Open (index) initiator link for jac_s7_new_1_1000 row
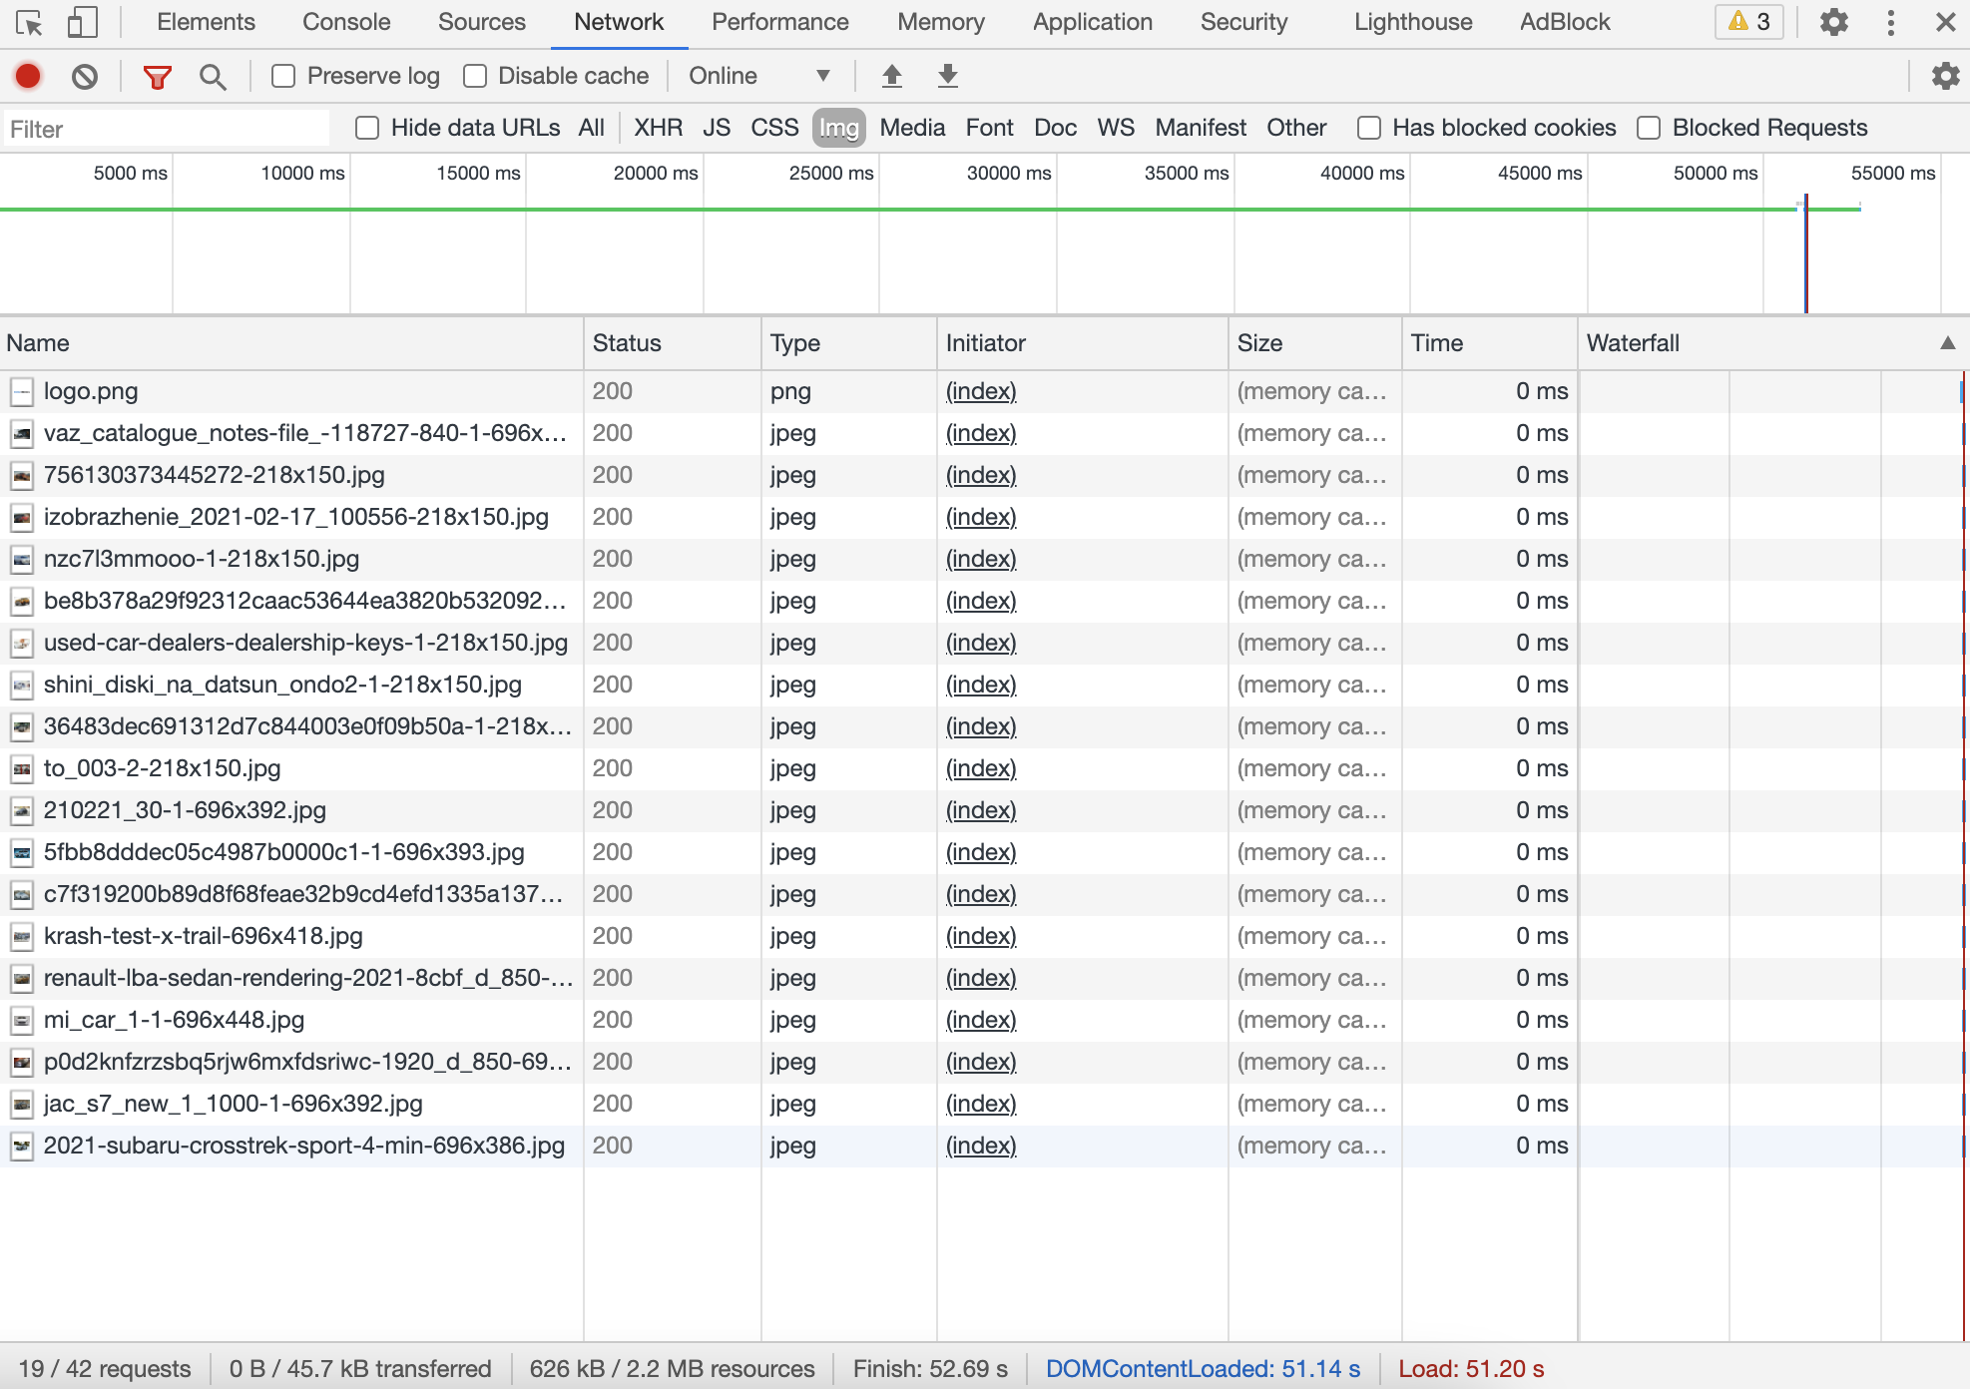 981,1104
